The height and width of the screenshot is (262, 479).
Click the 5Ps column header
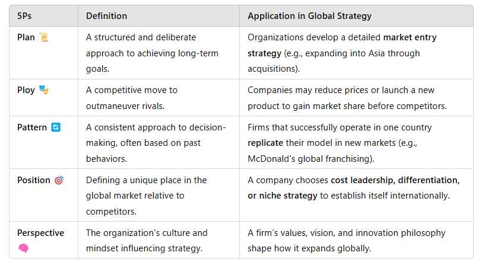pos(26,16)
